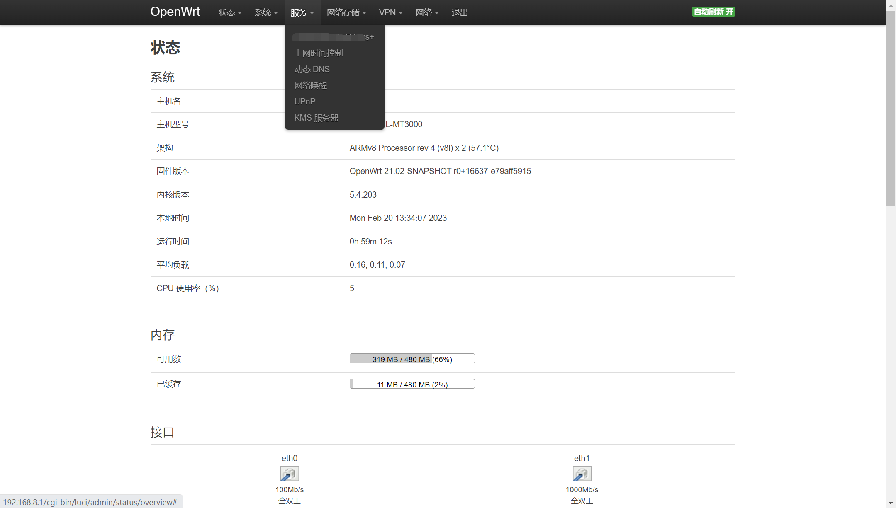Image resolution: width=896 pixels, height=508 pixels.
Task: Open the 网络存储 dropdown menu
Action: click(346, 12)
